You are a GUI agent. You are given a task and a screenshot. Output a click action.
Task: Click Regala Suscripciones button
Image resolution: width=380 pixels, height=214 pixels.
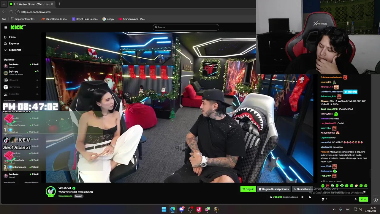point(273,189)
